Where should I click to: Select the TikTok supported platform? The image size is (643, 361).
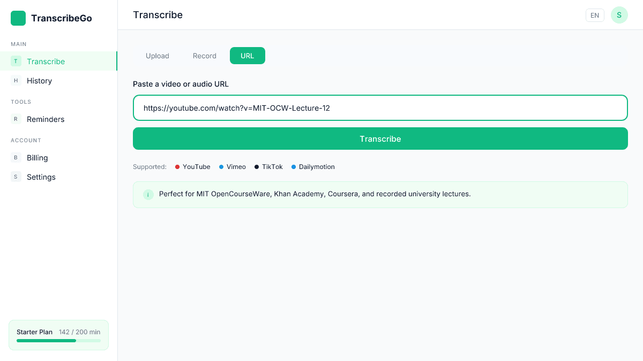268,166
